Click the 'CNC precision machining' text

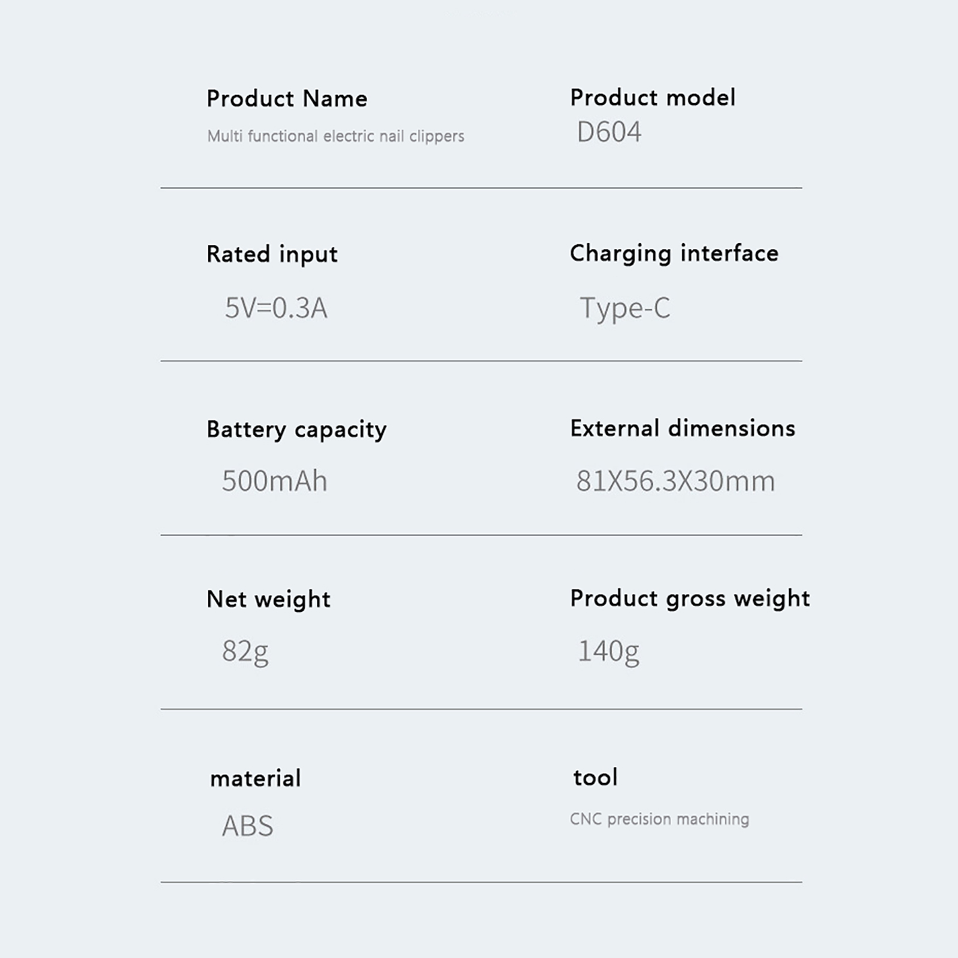(659, 819)
